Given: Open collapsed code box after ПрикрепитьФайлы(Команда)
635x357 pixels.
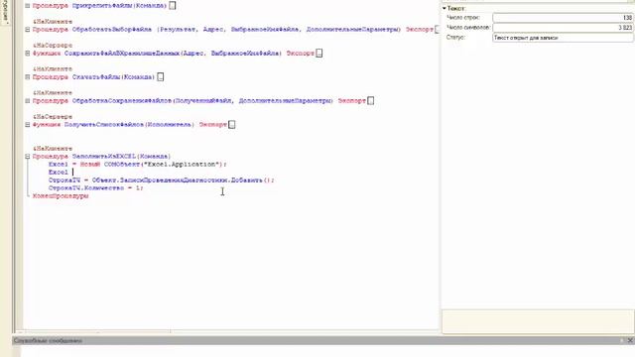Looking at the screenshot, I should (173, 6).
